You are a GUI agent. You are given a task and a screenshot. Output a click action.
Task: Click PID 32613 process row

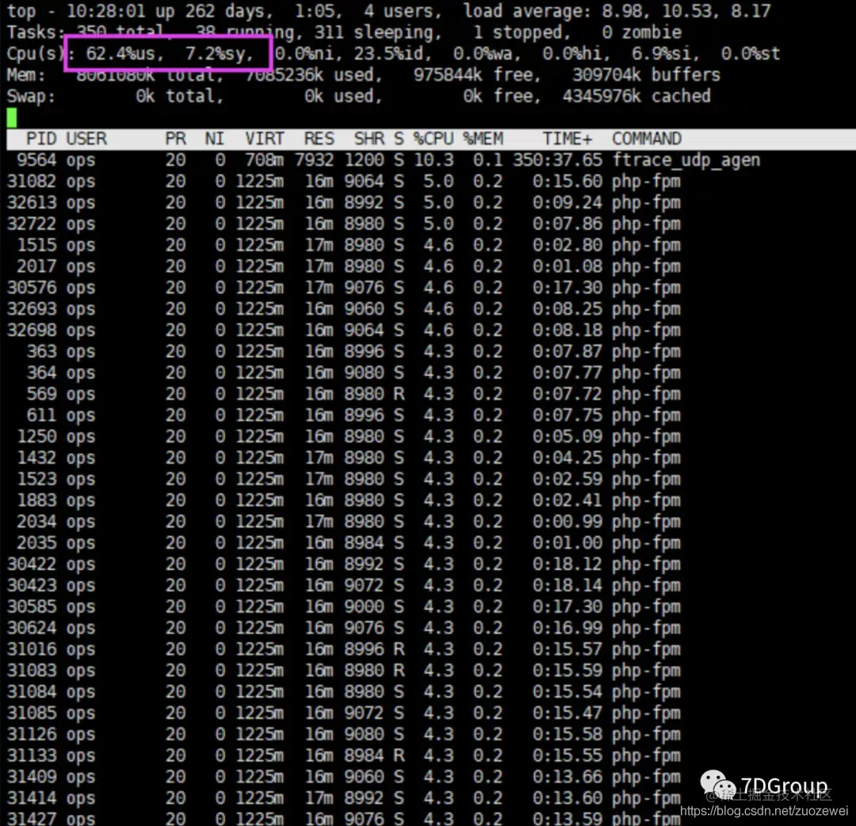click(344, 203)
